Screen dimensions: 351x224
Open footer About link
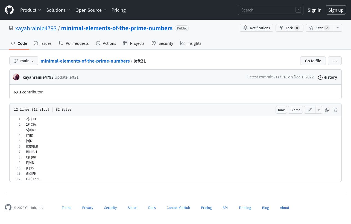[x=284, y=208]
